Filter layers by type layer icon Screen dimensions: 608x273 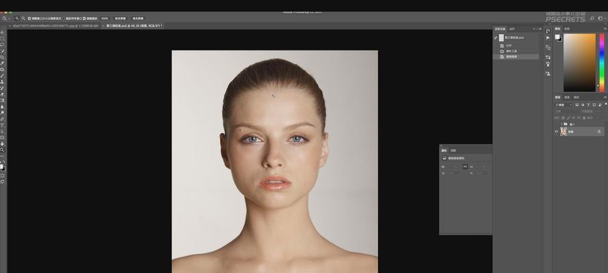pos(588,105)
